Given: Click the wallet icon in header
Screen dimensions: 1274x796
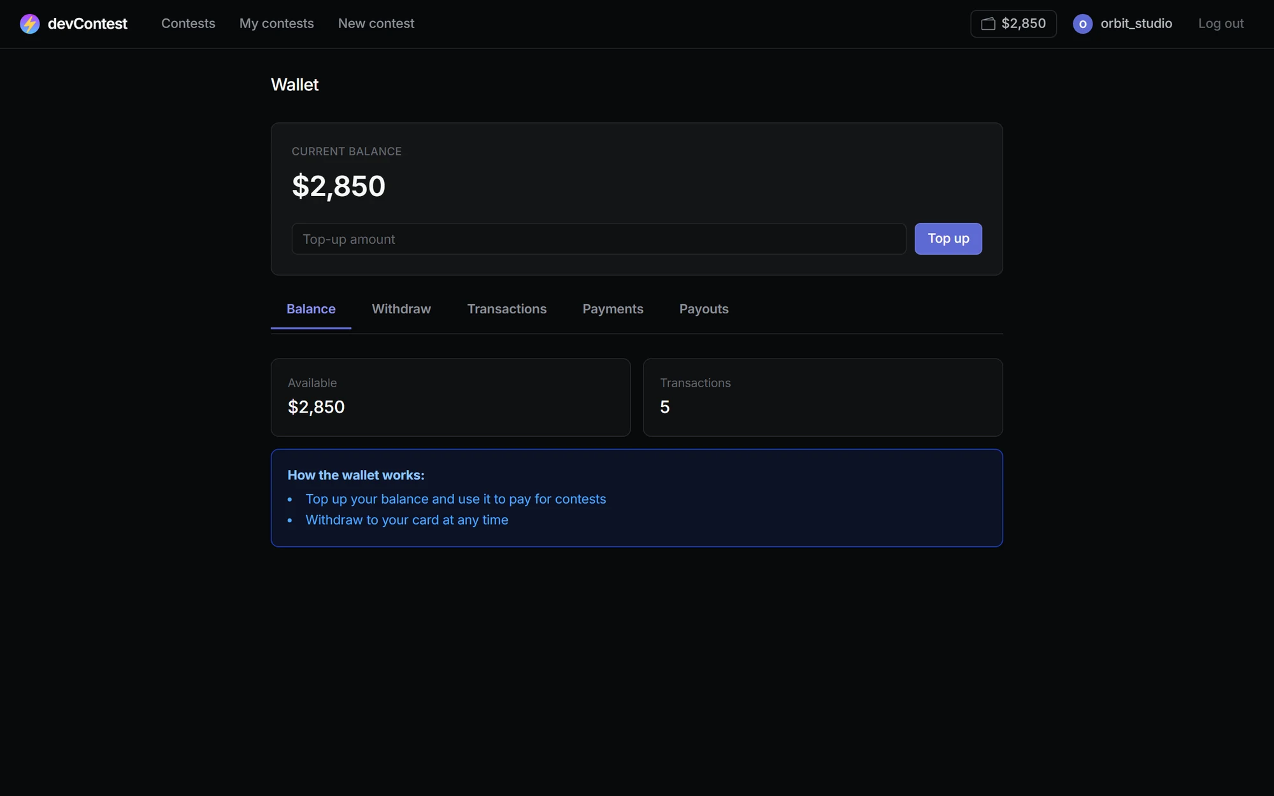Looking at the screenshot, I should [988, 24].
